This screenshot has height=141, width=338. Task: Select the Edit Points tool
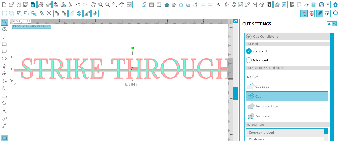tap(4, 29)
